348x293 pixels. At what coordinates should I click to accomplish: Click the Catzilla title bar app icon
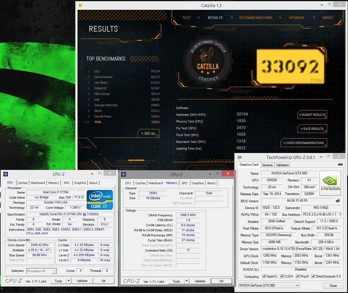coord(80,5)
